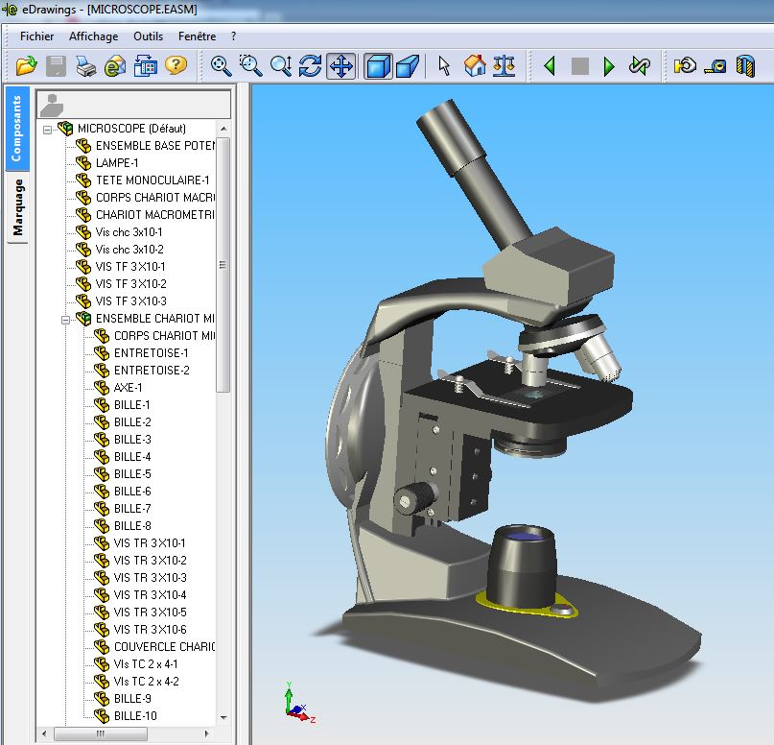Select CHARIOT MACROMETRI component
This screenshot has width=774, height=745.
pyautogui.click(x=155, y=215)
